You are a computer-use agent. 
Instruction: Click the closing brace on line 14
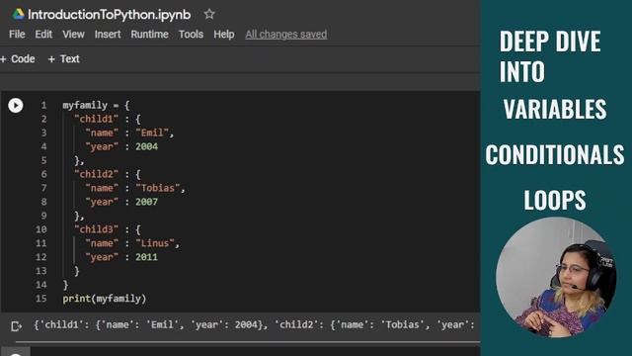tap(65, 285)
